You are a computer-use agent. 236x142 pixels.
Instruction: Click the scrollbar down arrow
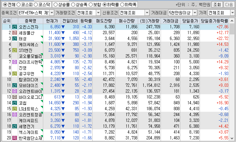(x=232, y=138)
